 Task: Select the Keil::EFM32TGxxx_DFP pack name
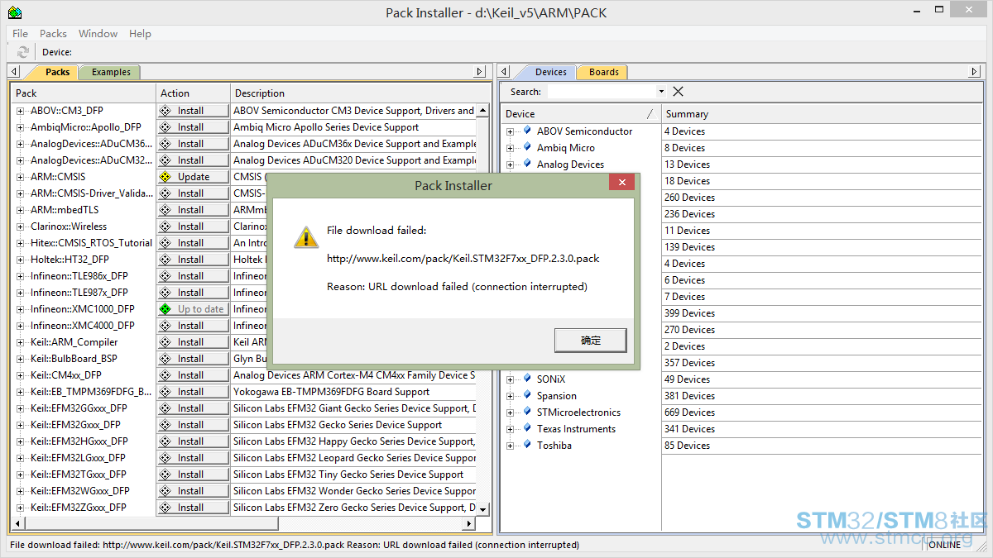pyautogui.click(x=79, y=475)
